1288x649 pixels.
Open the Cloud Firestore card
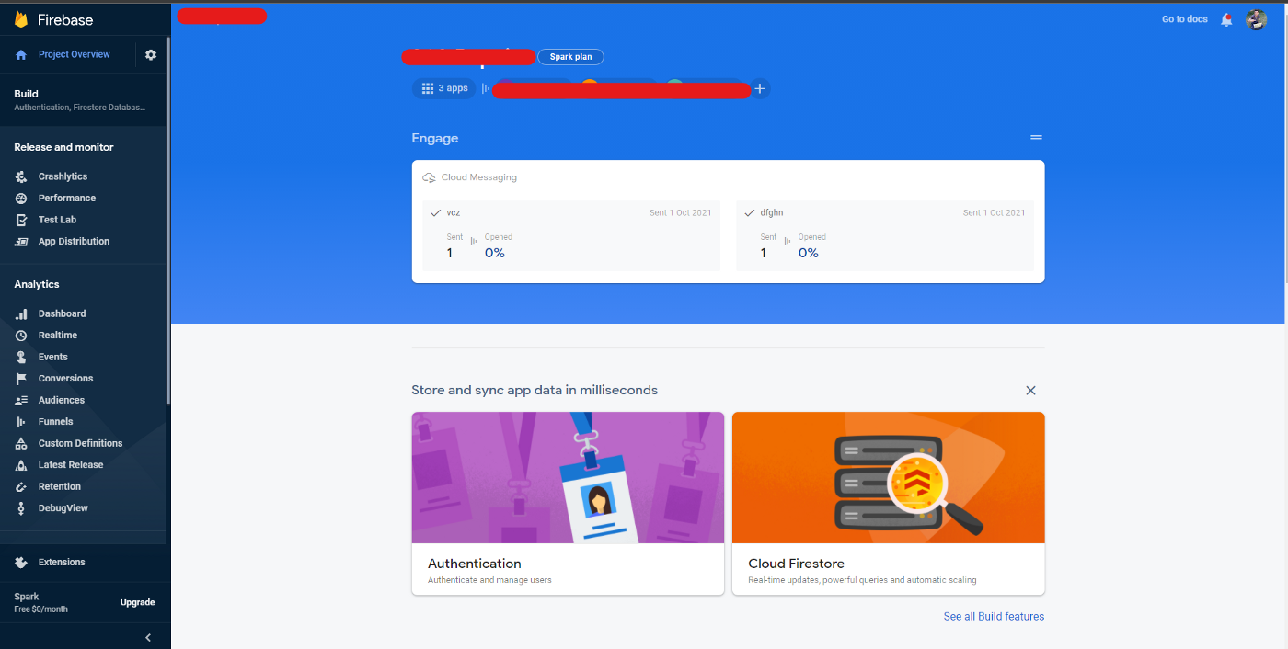(x=888, y=503)
